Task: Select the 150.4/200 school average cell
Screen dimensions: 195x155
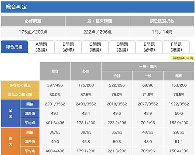Action: pos(179,151)
